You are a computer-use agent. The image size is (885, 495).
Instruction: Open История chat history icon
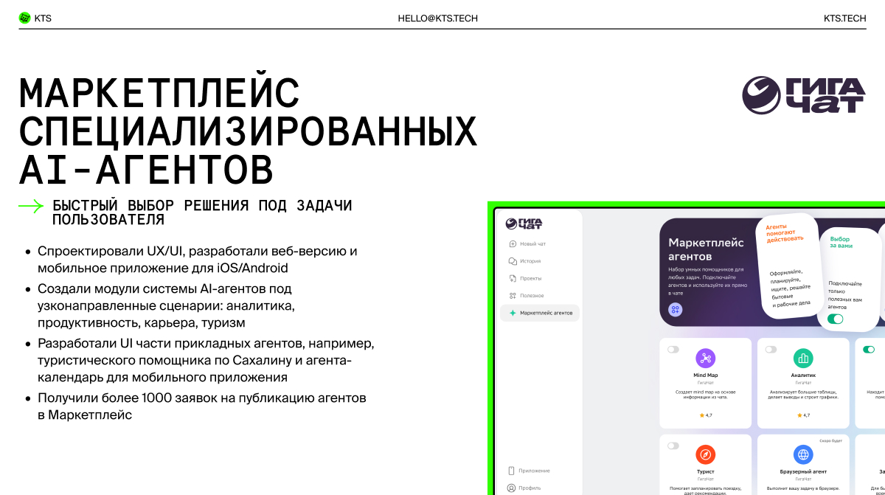pyautogui.click(x=513, y=261)
